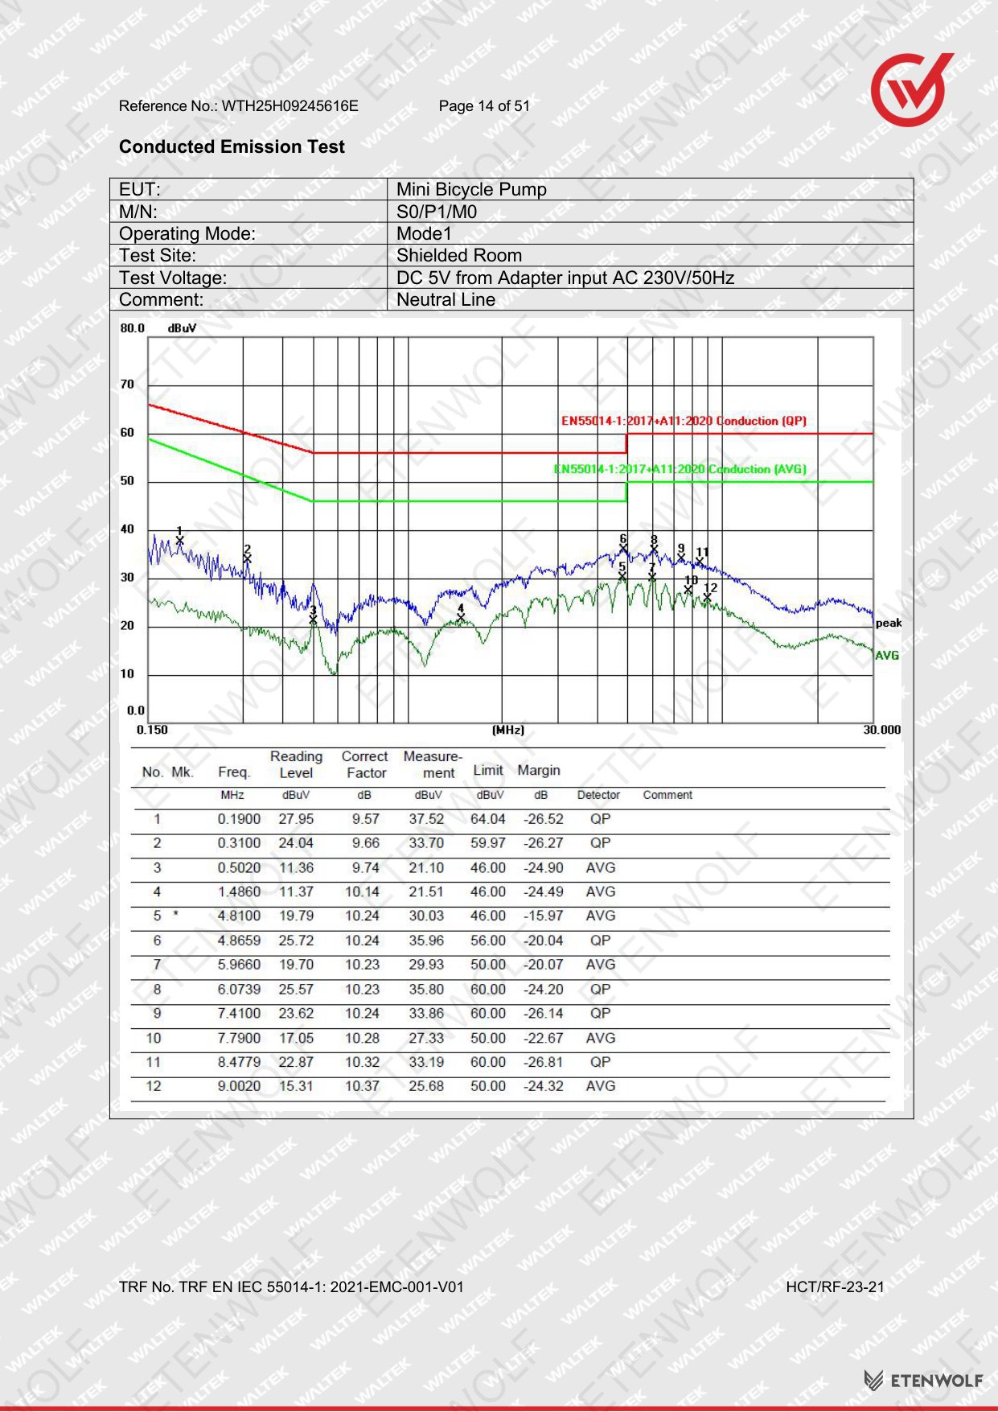The image size is (998, 1412).
Task: Click the '0.150' x-axis start value
Action: (x=152, y=730)
